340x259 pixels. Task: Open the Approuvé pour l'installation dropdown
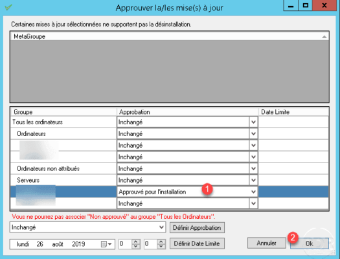pos(253,192)
